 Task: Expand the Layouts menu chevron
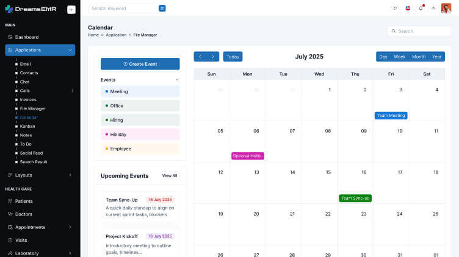(x=70, y=175)
